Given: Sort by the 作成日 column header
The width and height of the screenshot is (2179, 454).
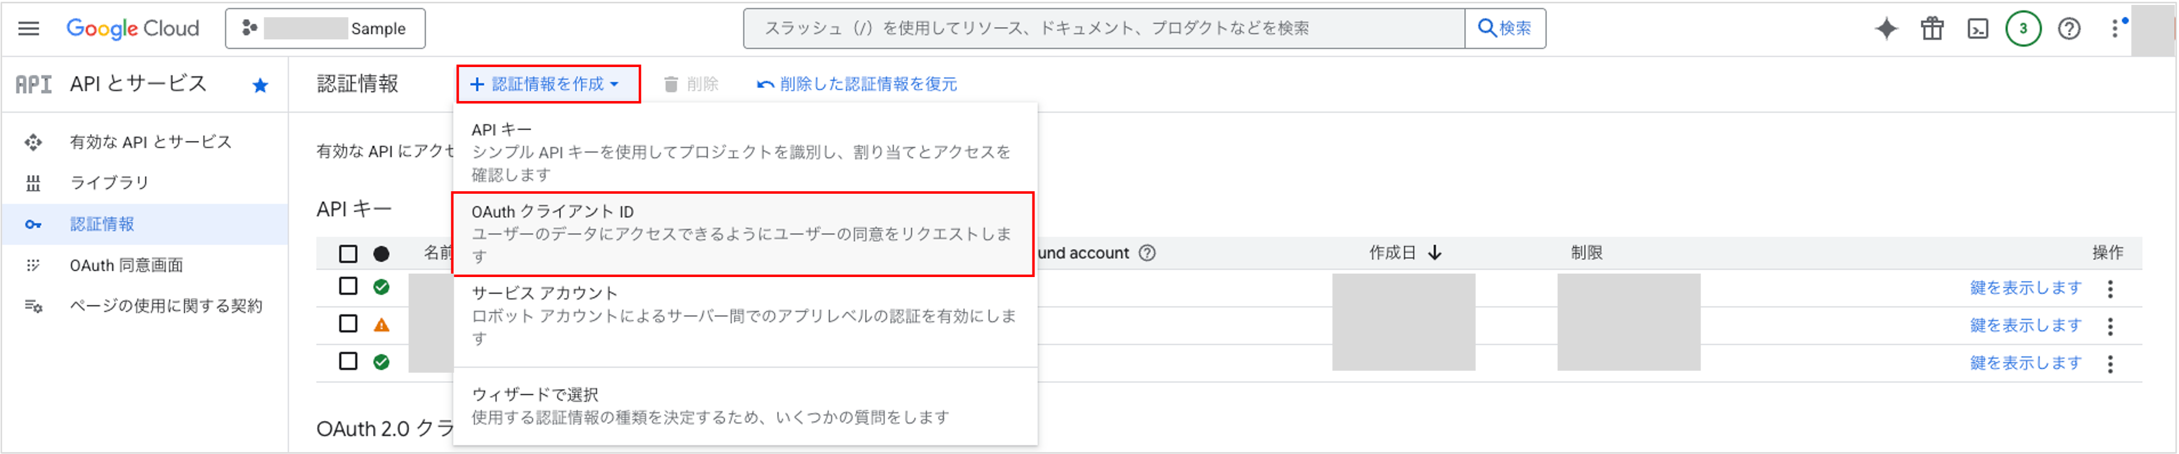Looking at the screenshot, I should [x=1392, y=253].
